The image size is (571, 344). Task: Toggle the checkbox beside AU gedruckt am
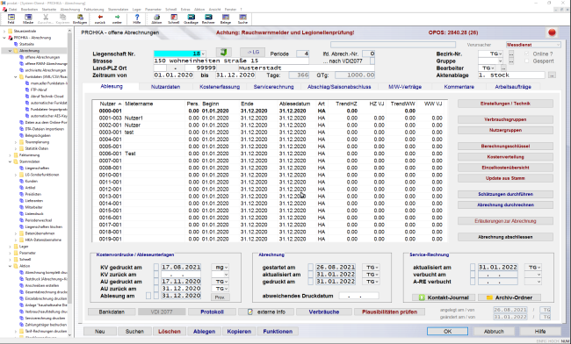[156, 282]
